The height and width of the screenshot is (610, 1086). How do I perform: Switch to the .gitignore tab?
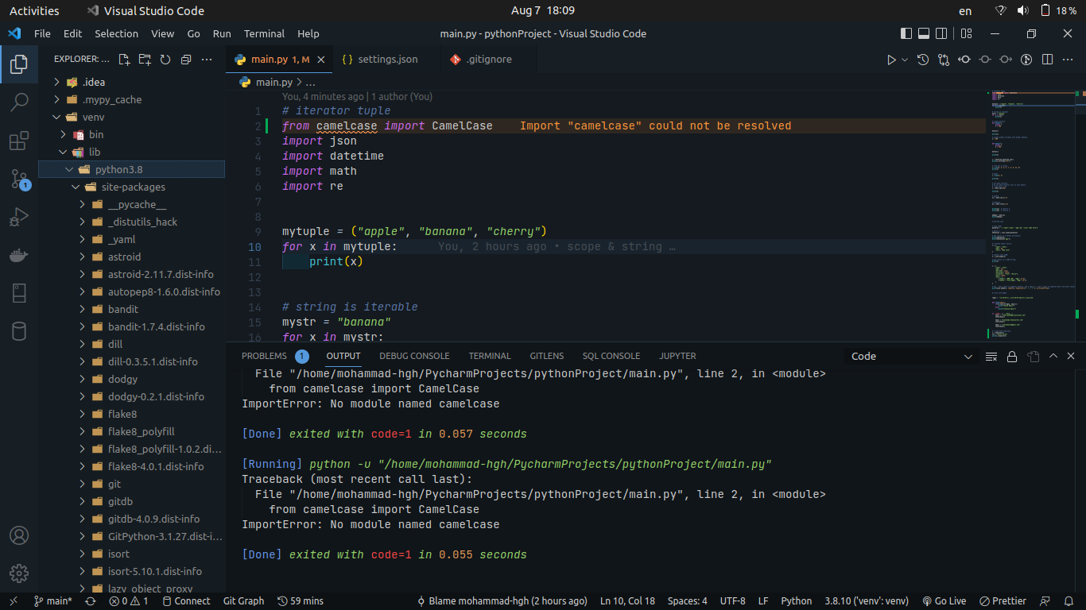(x=488, y=60)
